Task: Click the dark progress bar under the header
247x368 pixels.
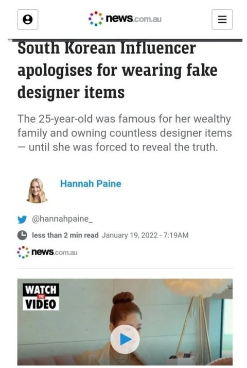Action: click(125, 41)
